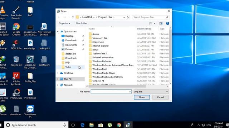Select the Video folder in sidebar
The image size is (229, 128).
[x=68, y=67]
